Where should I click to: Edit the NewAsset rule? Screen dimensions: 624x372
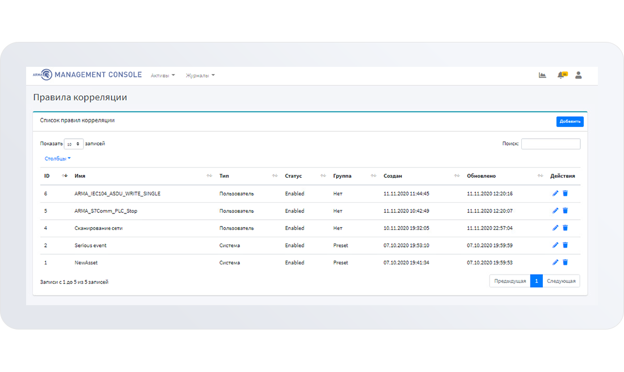[555, 263]
